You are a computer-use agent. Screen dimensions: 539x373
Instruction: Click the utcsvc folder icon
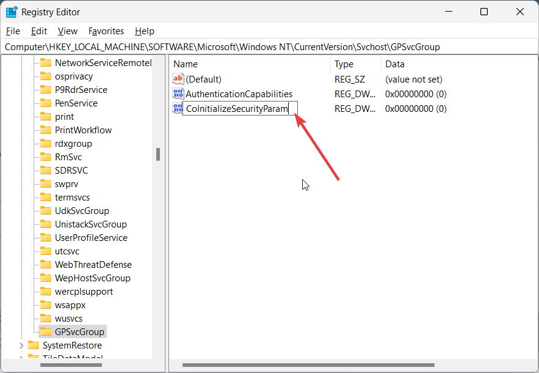click(x=45, y=251)
